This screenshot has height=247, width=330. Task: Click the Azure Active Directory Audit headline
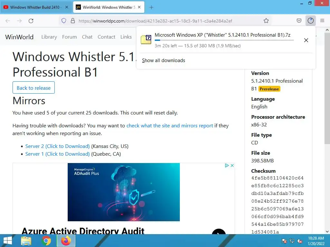83,231
